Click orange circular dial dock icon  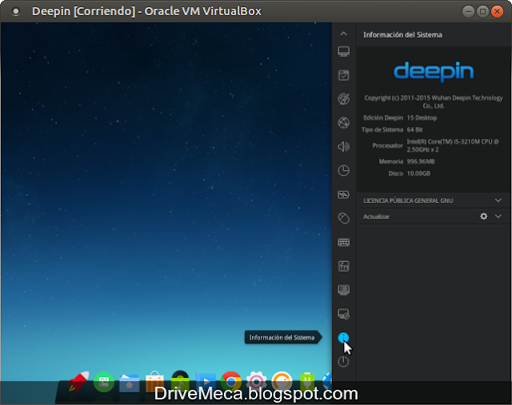tap(282, 382)
